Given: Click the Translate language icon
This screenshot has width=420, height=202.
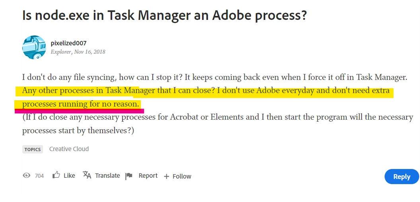Looking at the screenshot, I should [x=87, y=175].
